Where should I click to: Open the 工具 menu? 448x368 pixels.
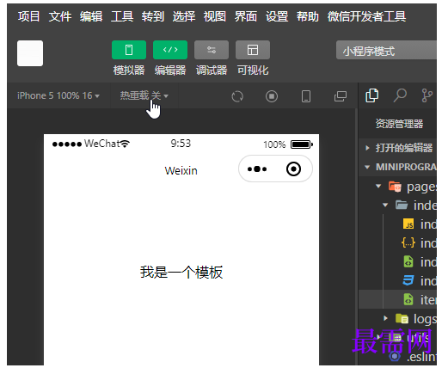point(122,16)
